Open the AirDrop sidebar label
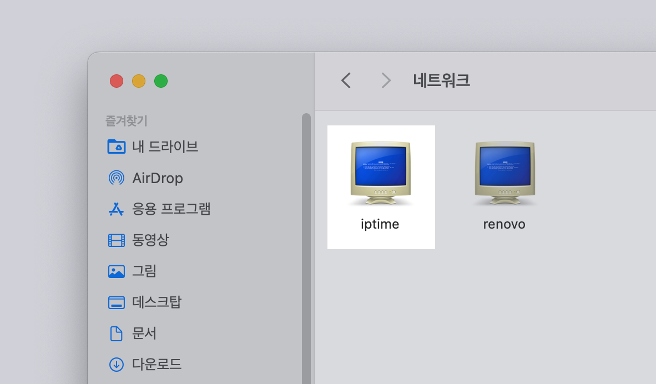This screenshot has height=384, width=656. [x=158, y=178]
